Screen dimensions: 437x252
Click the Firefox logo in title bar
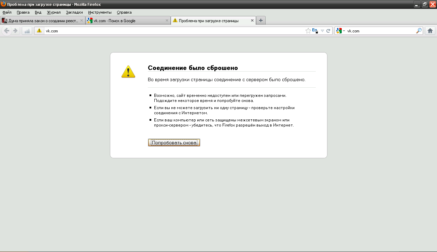point(3,4)
